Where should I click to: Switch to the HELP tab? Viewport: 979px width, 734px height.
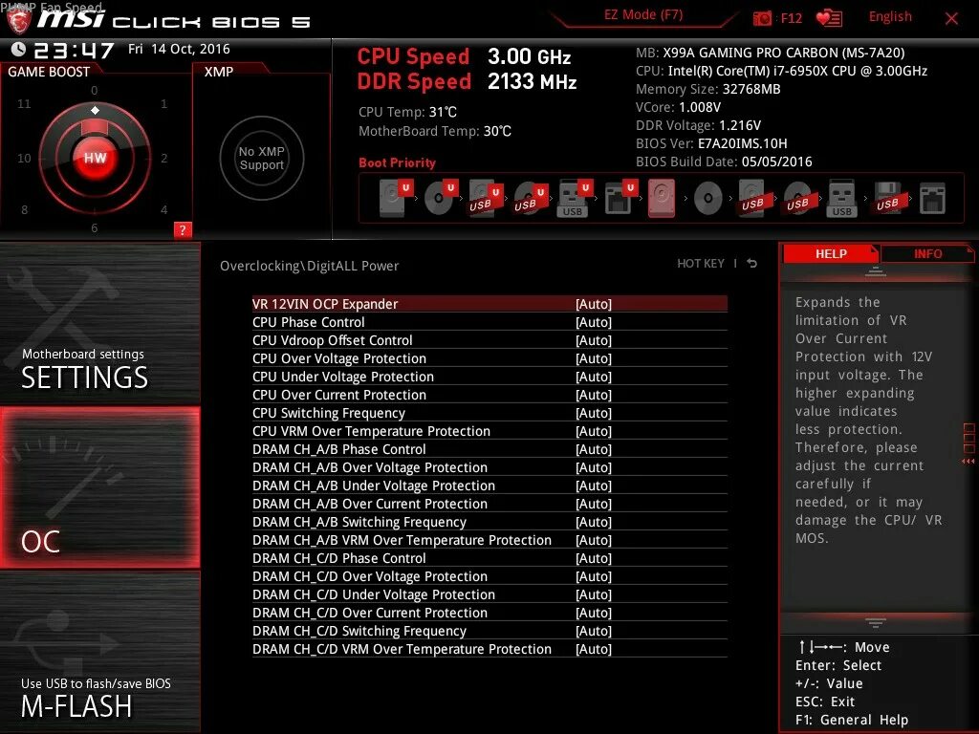[831, 253]
